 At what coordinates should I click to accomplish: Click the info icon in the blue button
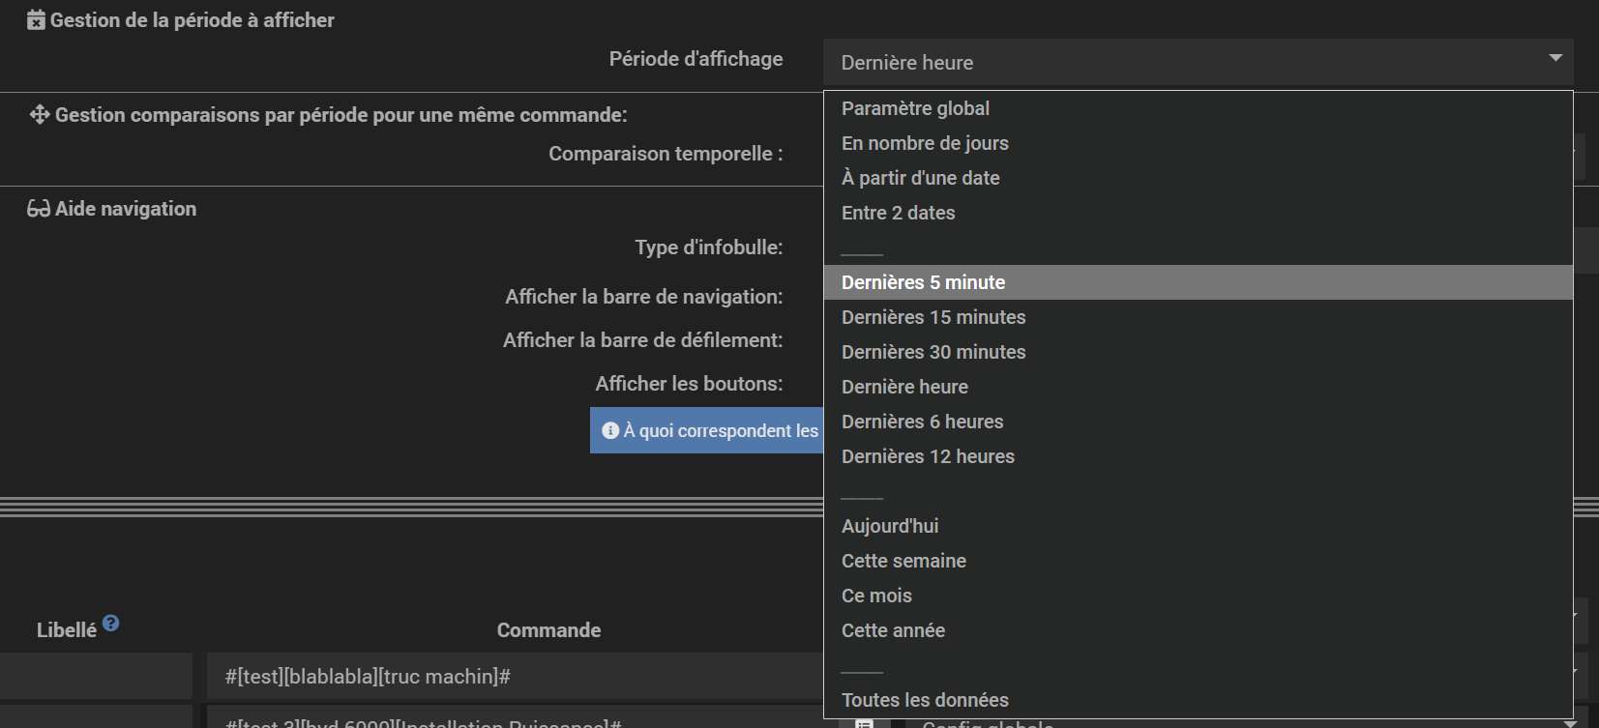click(610, 430)
